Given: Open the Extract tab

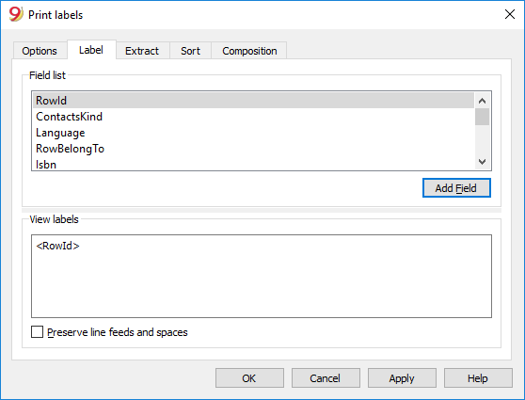Looking at the screenshot, I should pyautogui.click(x=142, y=51).
